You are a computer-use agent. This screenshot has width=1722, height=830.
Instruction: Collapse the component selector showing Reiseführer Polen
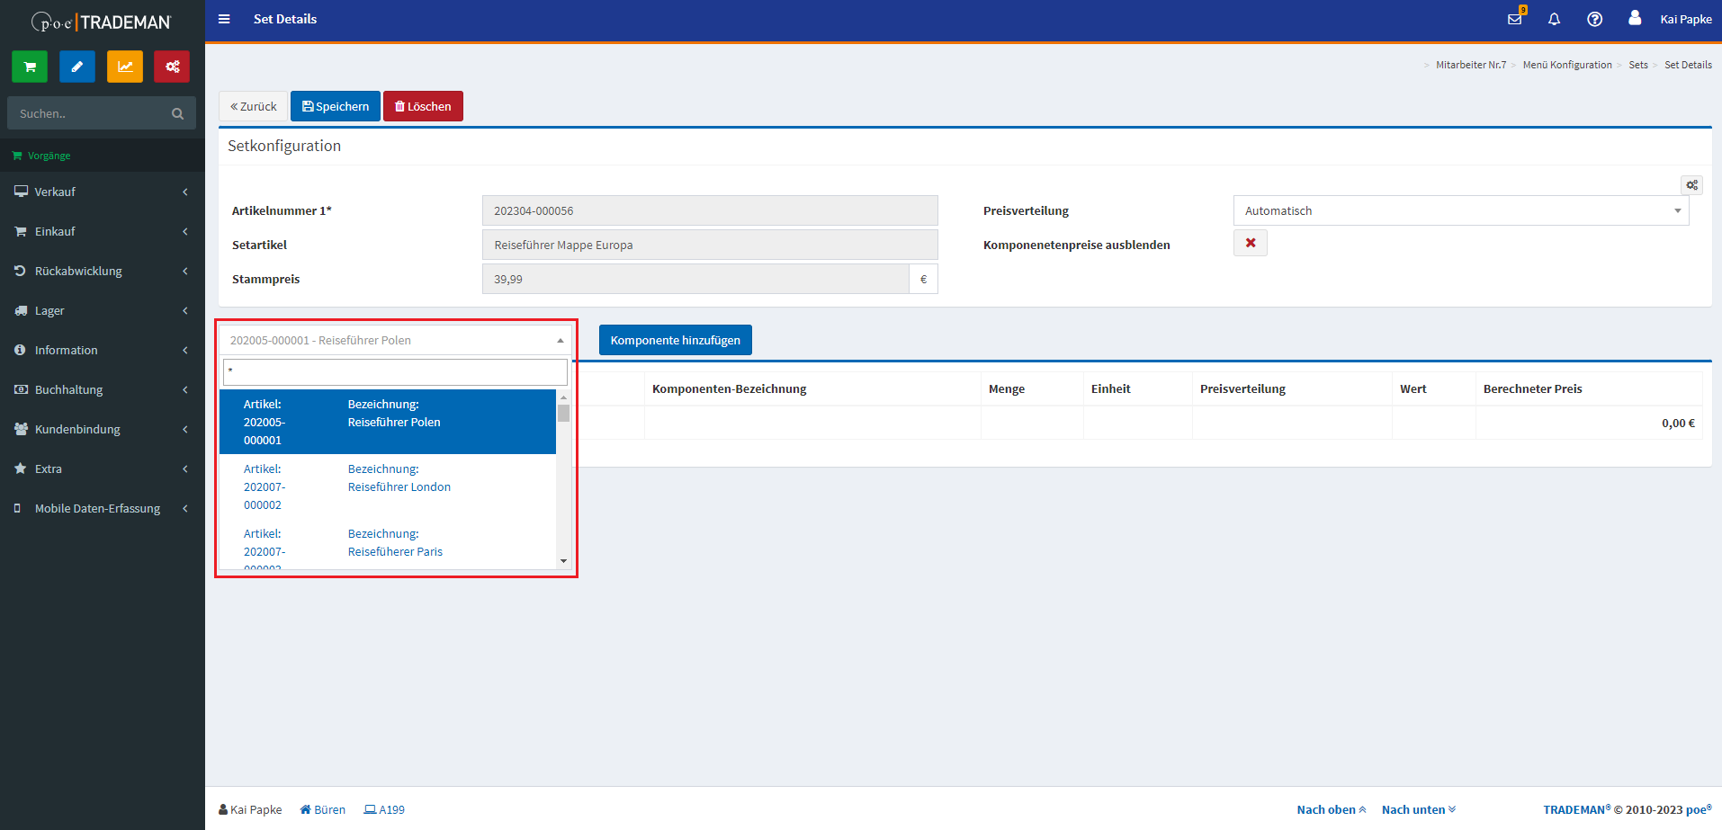(x=395, y=340)
